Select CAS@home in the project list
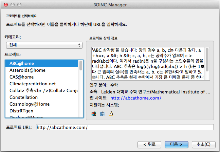Screen dimensions: 220x152 42,77
